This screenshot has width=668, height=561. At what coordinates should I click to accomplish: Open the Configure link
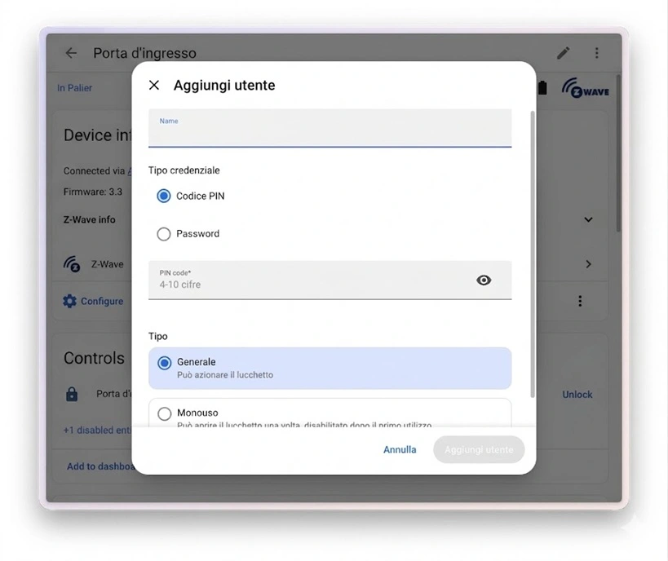[102, 301]
